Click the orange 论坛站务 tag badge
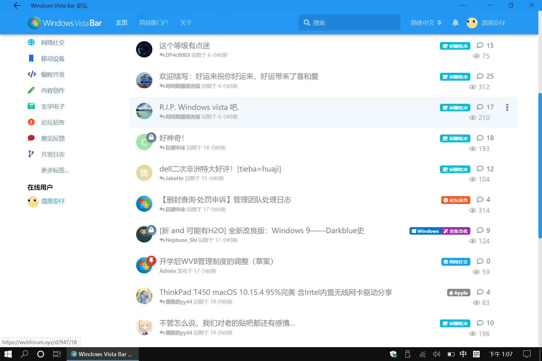The image size is (542, 361). [x=456, y=200]
